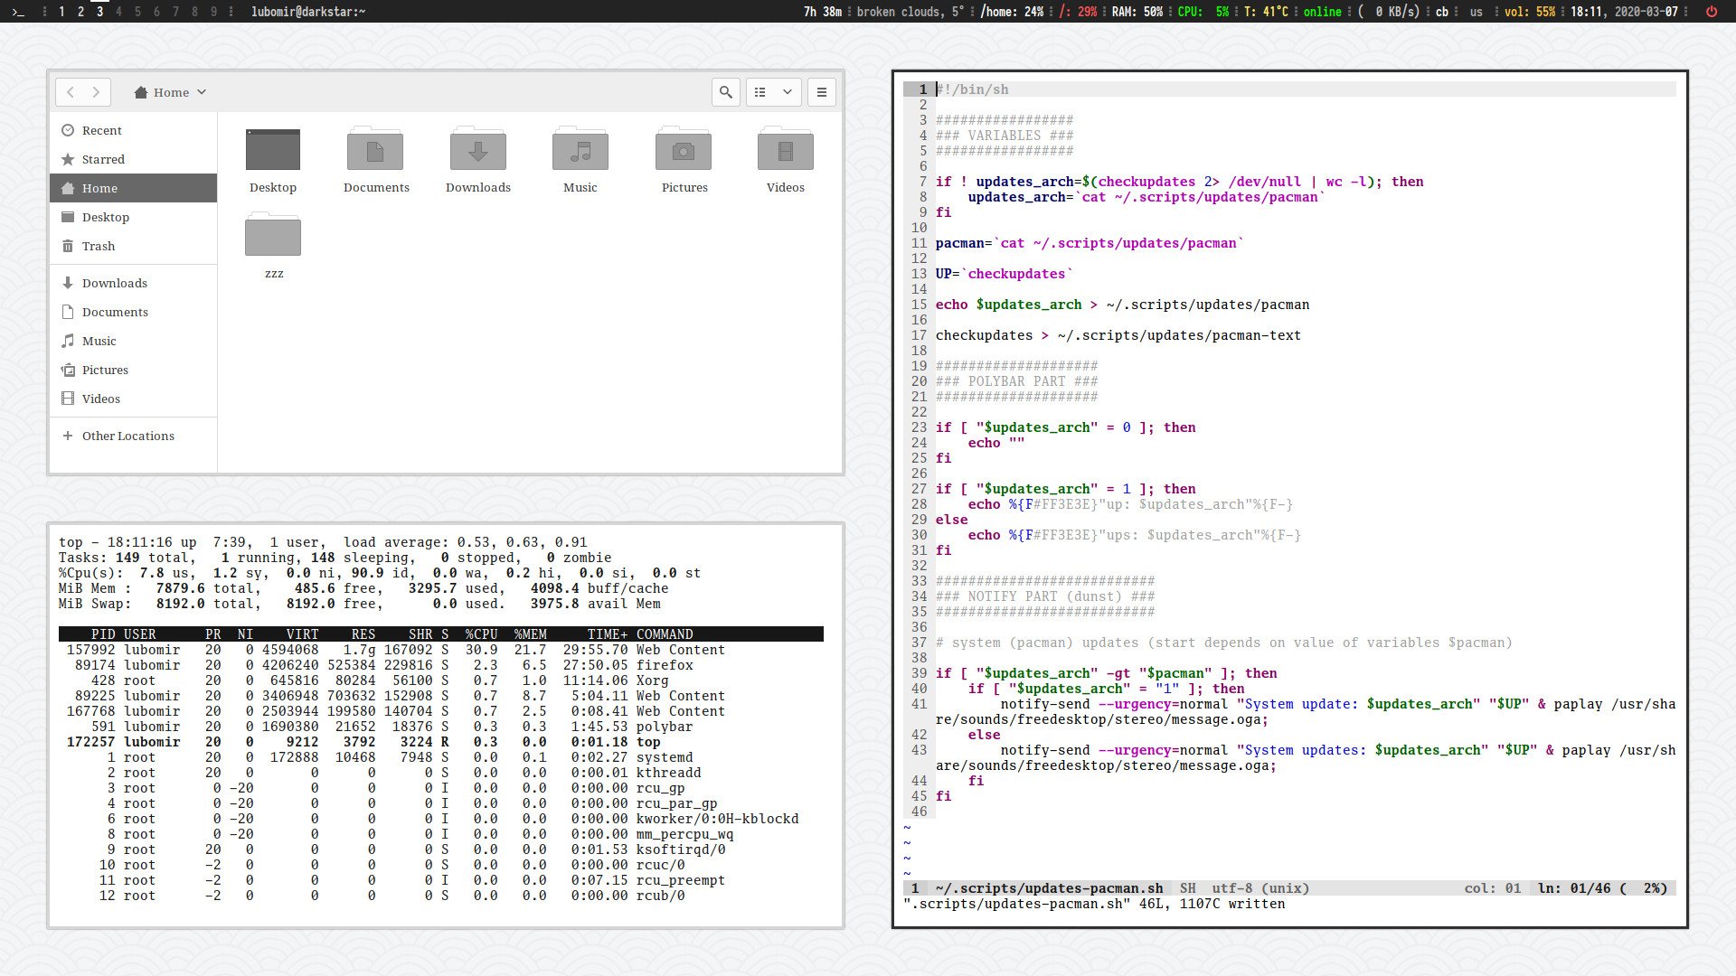The height and width of the screenshot is (976, 1736).
Task: Expand Other Locations in sidebar
Action: [127, 436]
